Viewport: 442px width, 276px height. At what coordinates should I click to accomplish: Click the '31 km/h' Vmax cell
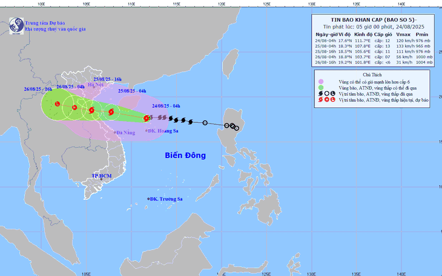tap(404, 62)
